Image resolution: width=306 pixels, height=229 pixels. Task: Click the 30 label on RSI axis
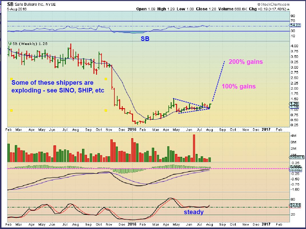coord(293,31)
